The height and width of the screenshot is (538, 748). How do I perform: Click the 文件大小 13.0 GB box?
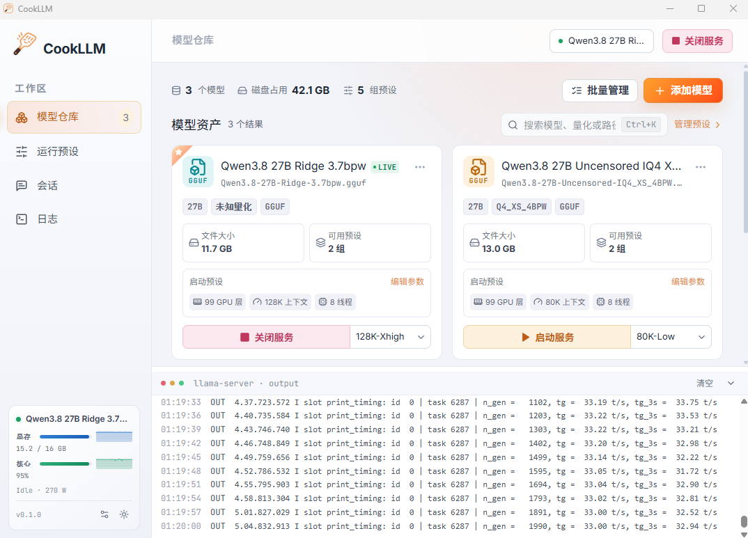pos(524,243)
